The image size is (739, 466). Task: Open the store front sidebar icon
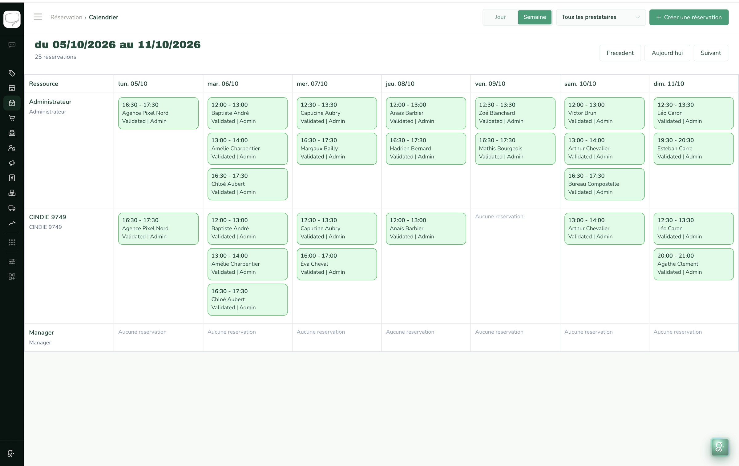(x=12, y=88)
